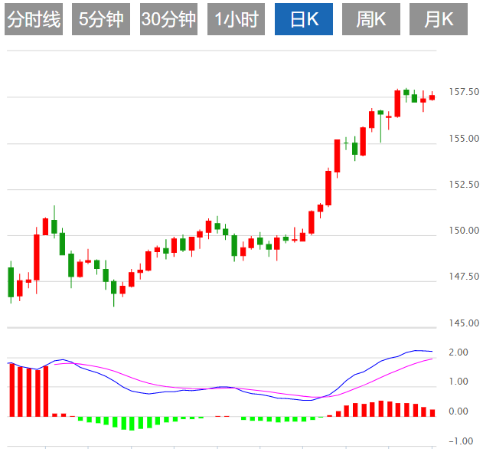The height and width of the screenshot is (449, 483).
Task: Switch to the 分时线 chart tab
Action: [34, 19]
